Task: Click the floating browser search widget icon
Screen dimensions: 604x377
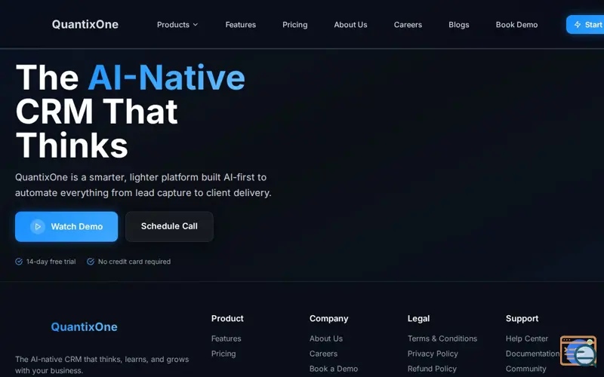Action: [578, 351]
